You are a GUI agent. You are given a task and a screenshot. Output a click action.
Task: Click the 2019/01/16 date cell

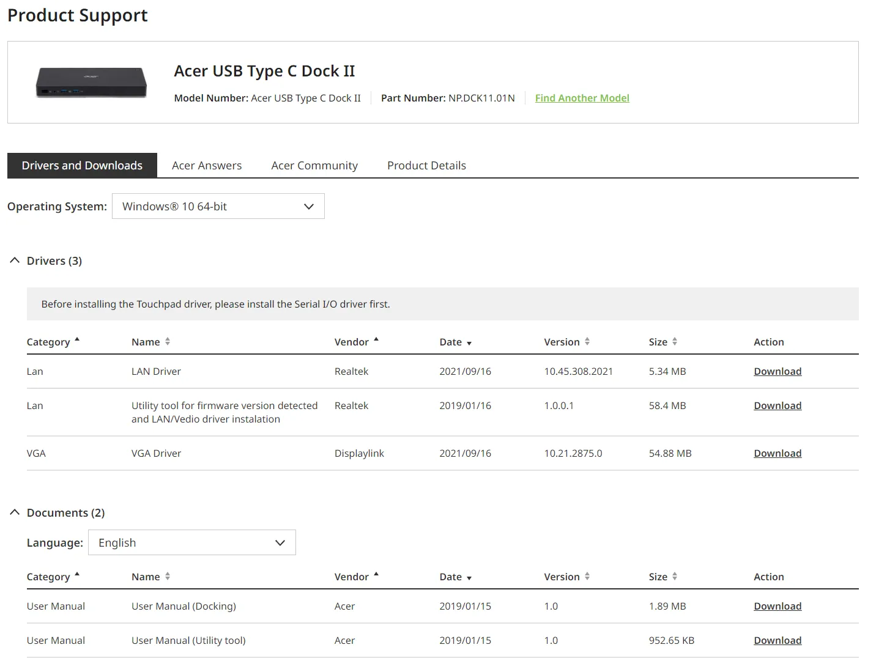point(465,405)
